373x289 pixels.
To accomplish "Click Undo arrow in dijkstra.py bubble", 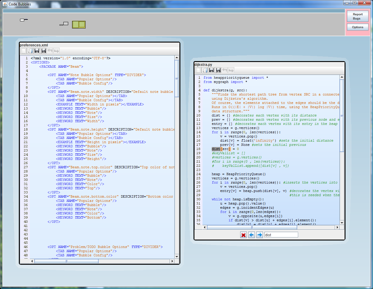I will pyautogui.click(x=225, y=70).
